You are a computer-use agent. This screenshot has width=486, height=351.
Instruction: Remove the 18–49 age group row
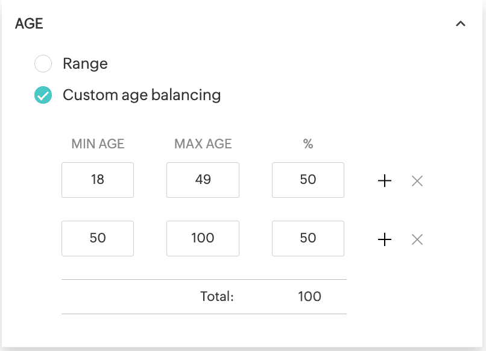417,181
